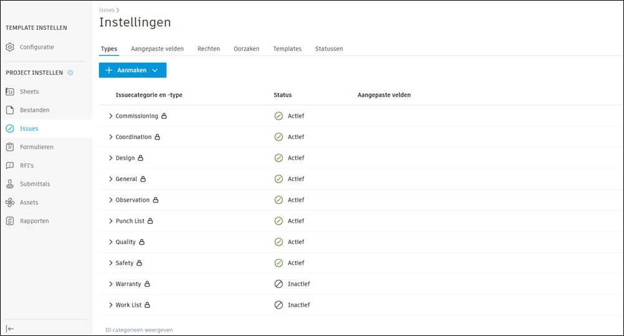Select Issues in the sidebar
The image size is (624, 336).
click(29, 129)
